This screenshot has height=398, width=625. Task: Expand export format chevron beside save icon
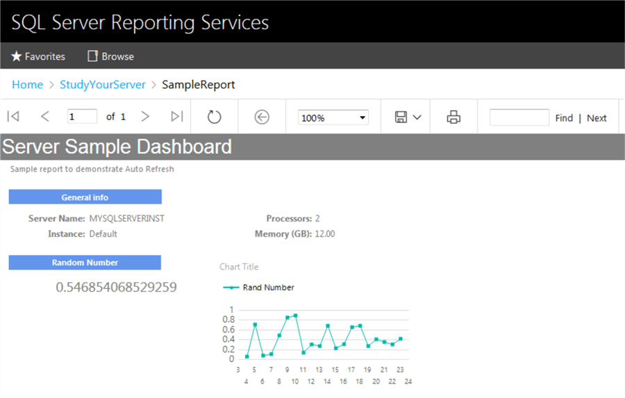coord(417,117)
